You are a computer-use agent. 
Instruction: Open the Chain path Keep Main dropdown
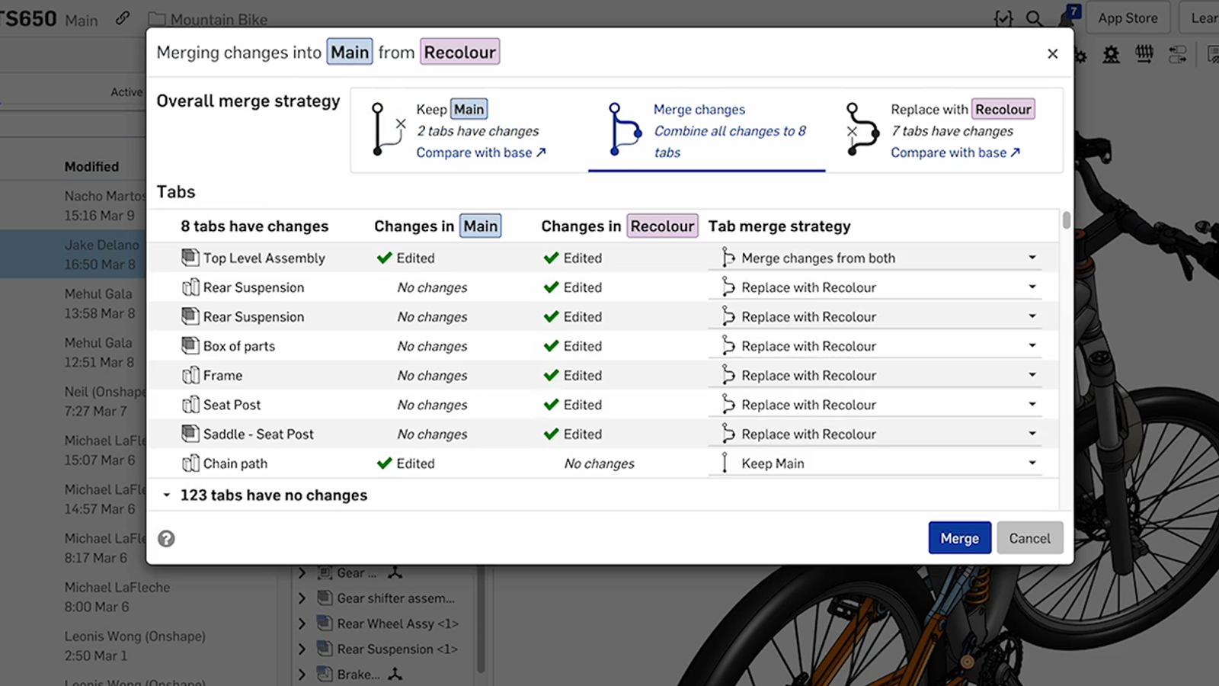[1032, 463]
